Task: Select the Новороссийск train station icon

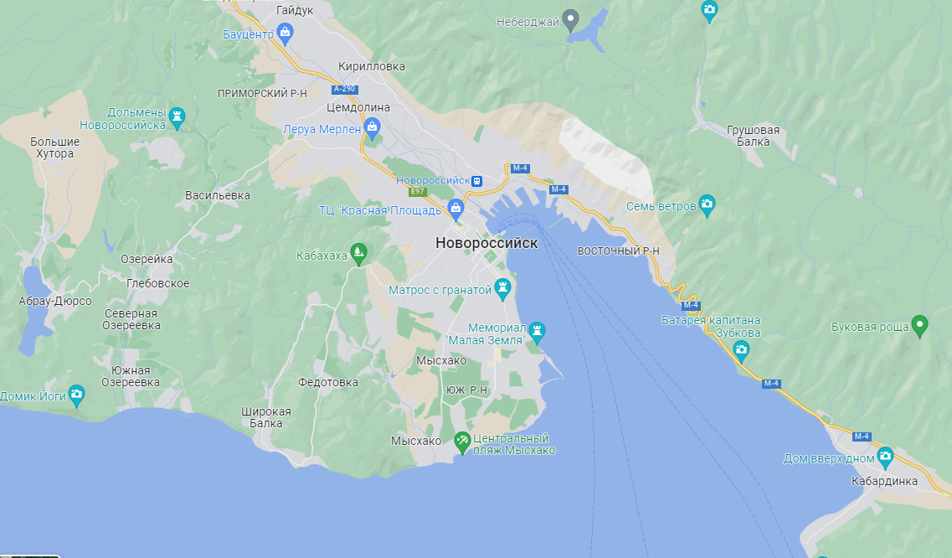Action: coord(477,180)
